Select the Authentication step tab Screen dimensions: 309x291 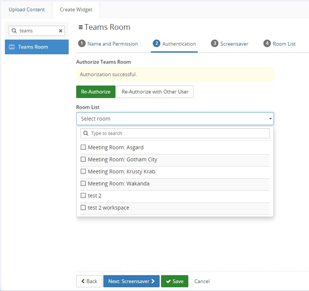pos(174,44)
